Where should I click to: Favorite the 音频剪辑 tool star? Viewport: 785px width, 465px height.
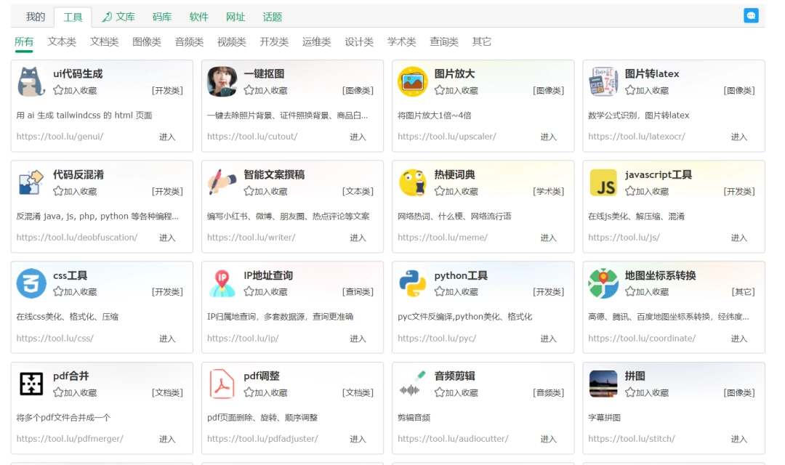click(x=440, y=392)
